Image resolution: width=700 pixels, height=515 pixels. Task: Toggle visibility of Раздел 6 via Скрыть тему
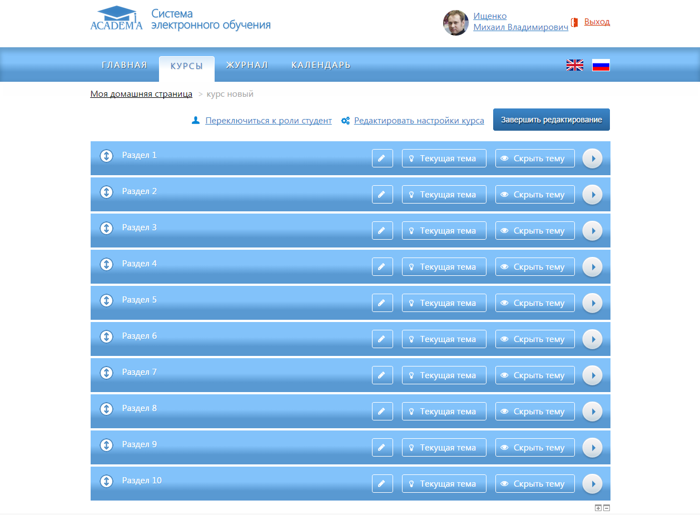(534, 339)
